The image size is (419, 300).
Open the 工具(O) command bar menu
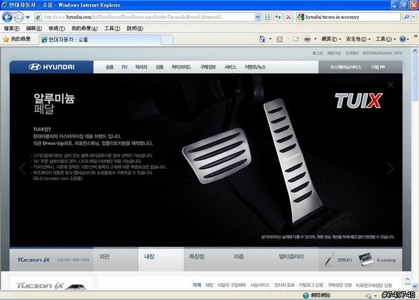[x=386, y=39]
